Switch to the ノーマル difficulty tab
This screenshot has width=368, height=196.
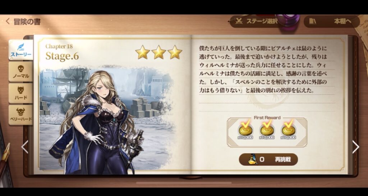click(21, 72)
